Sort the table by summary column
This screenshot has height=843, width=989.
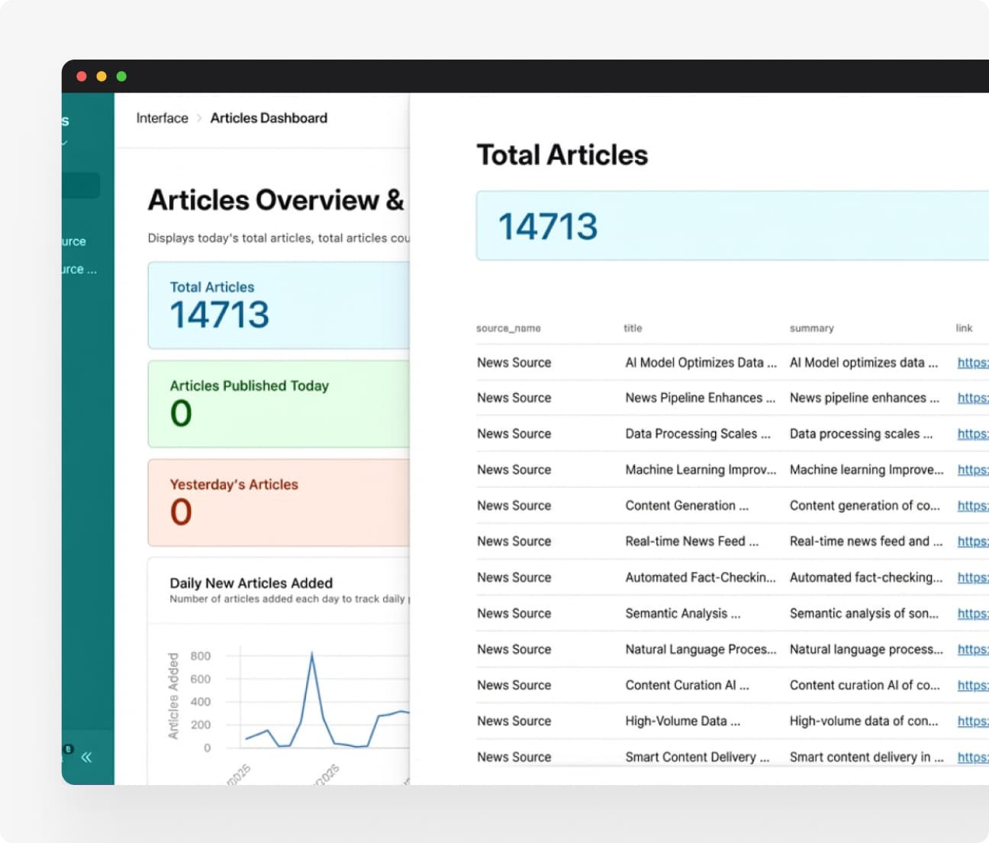811,328
